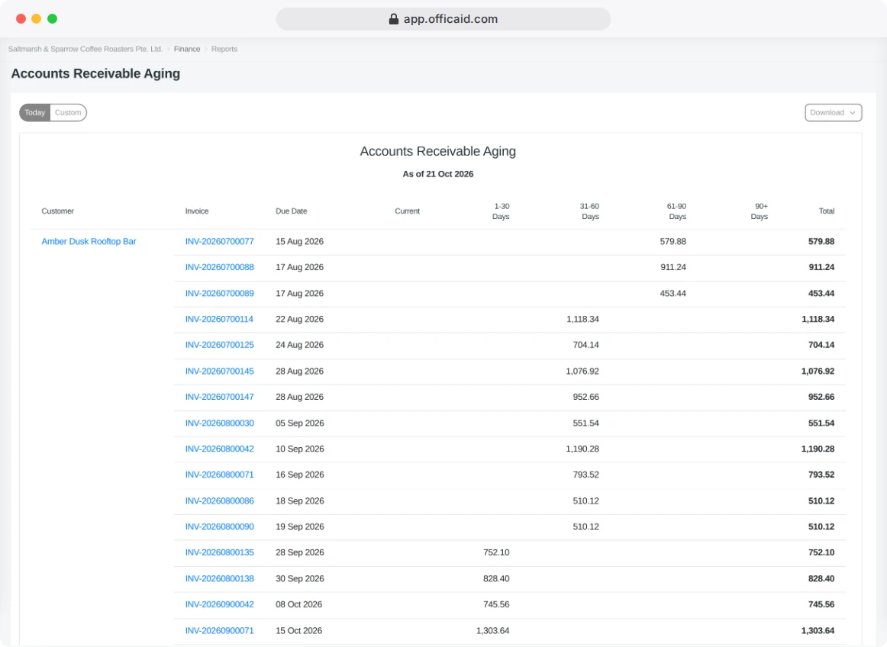Click the Total column header
887x647 pixels.
tap(827, 211)
